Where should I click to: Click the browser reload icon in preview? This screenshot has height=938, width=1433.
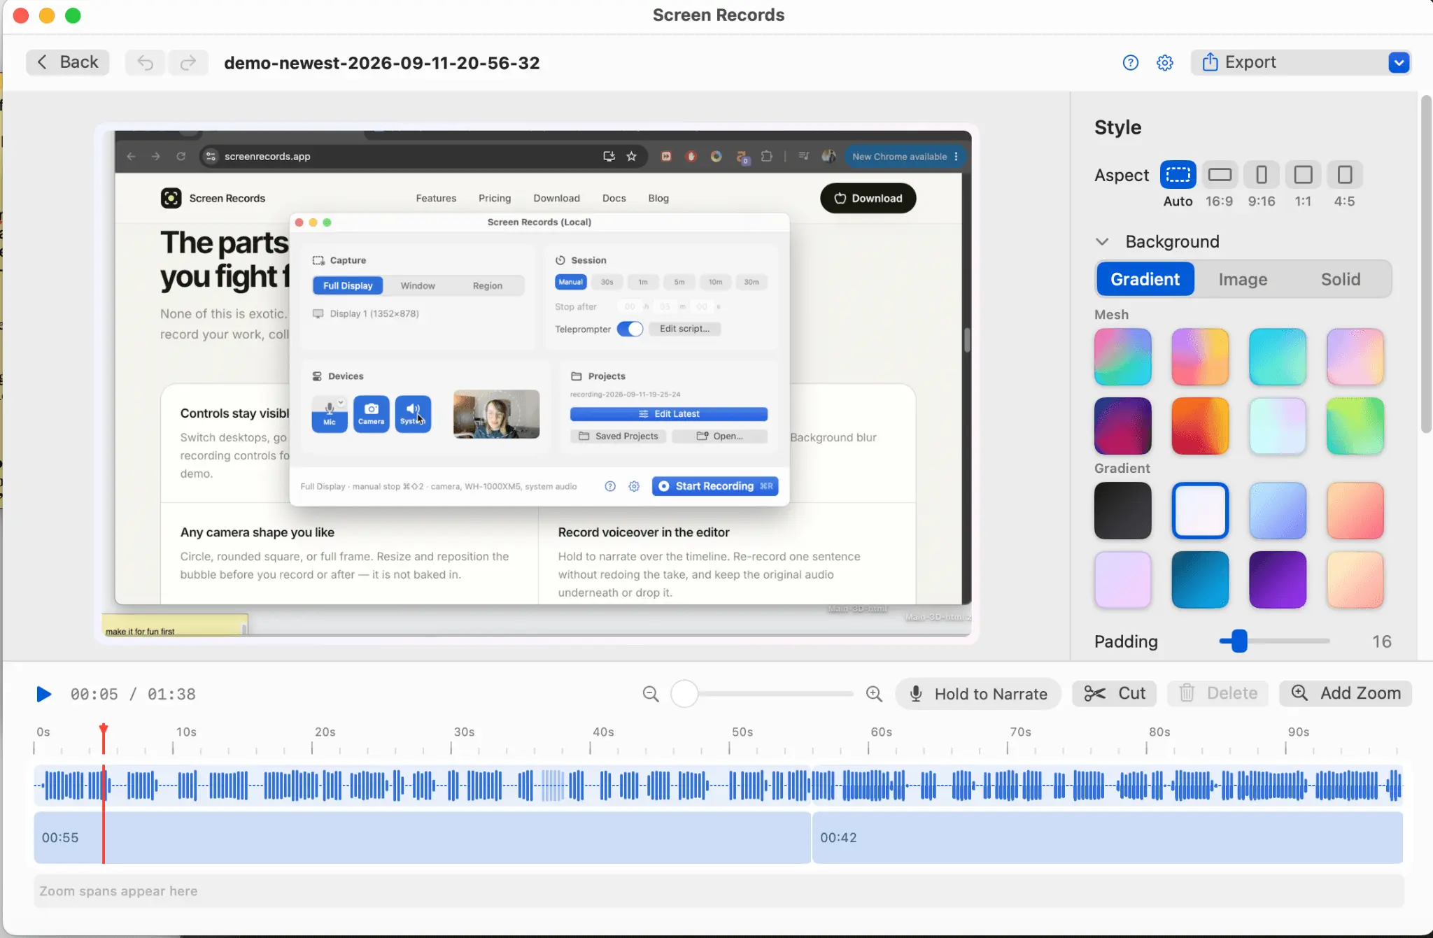coord(181,156)
